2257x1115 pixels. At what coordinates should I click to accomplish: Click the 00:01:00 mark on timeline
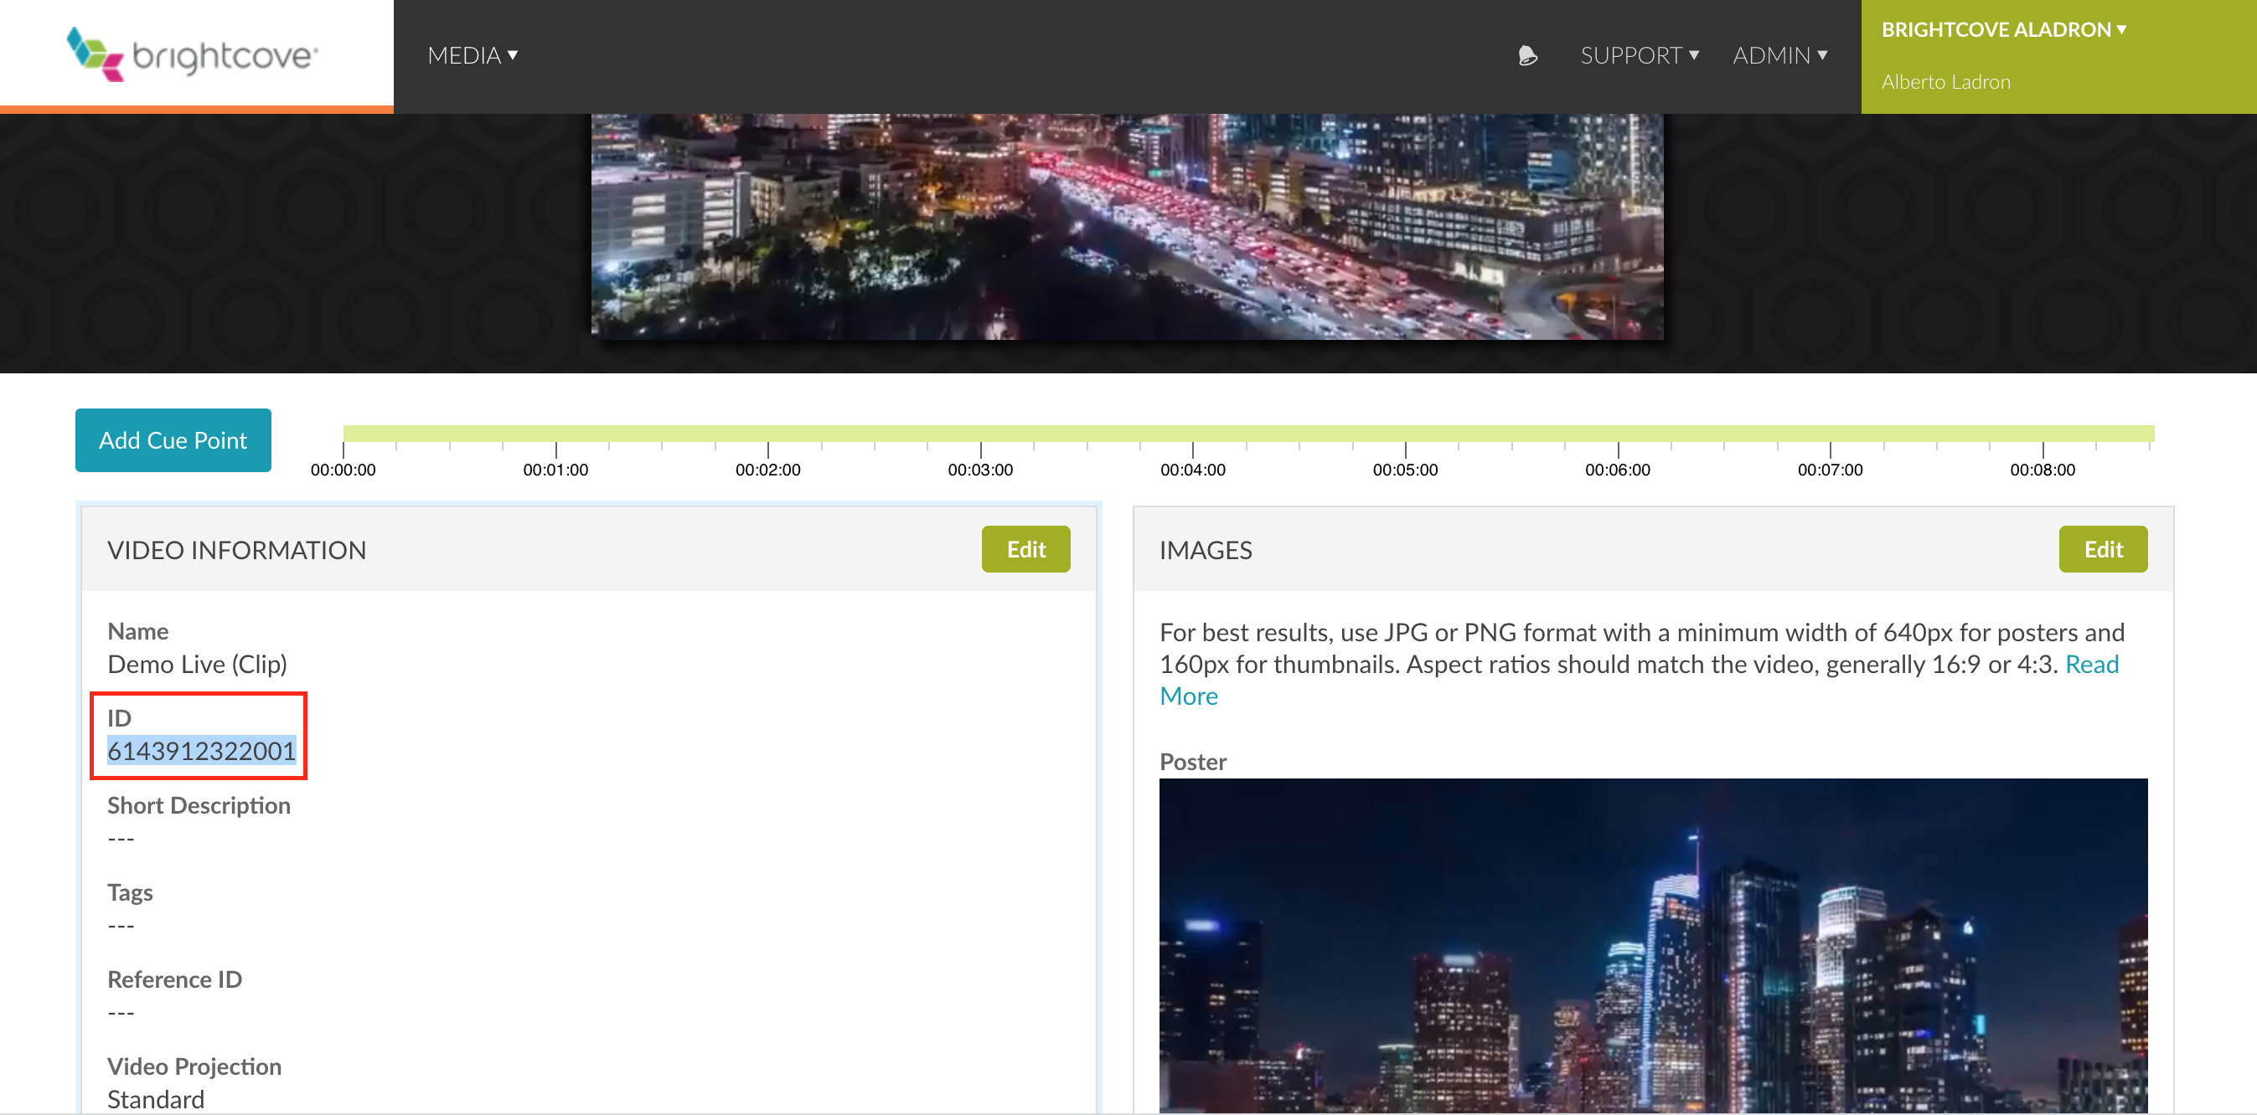555,470
